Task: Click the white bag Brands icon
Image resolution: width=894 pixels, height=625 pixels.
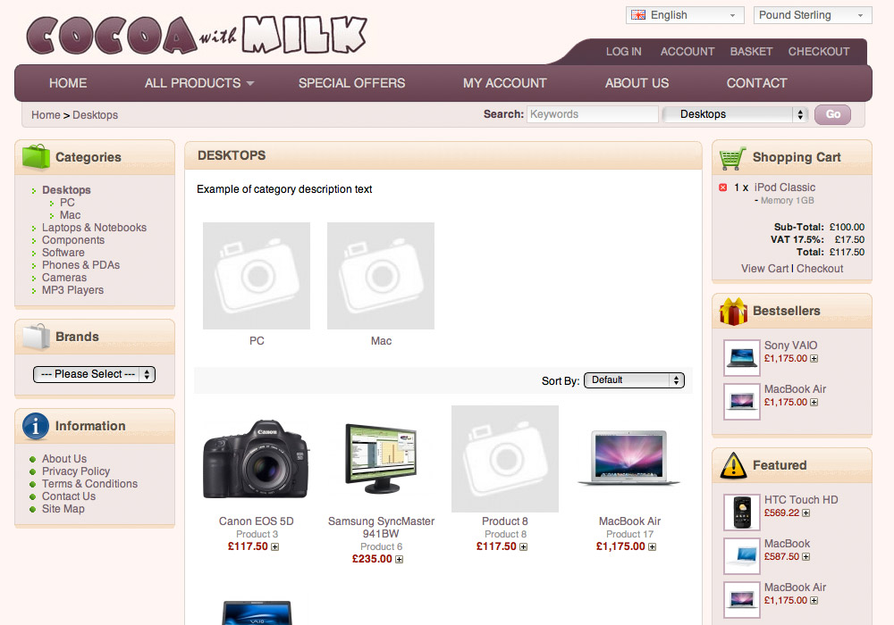Action: (36, 337)
